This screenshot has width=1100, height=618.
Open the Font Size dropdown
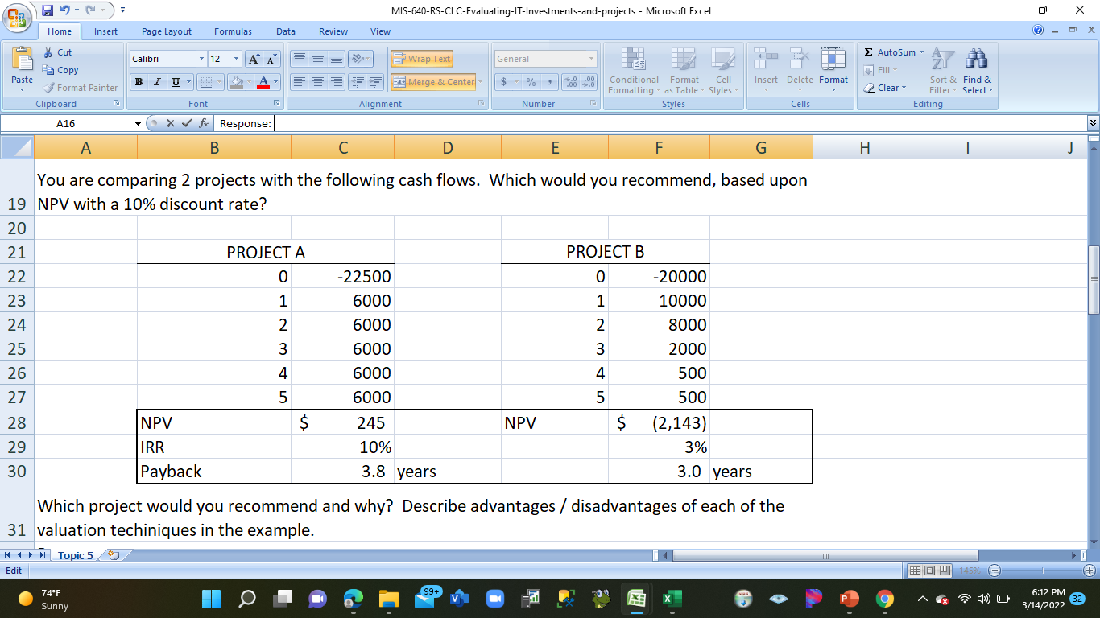[x=234, y=58]
